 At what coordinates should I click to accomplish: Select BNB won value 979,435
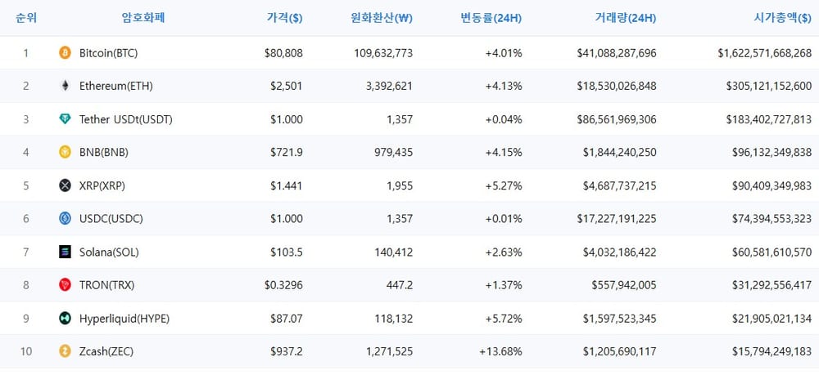(x=394, y=153)
